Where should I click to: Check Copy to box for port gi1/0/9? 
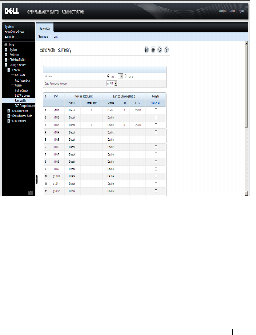pos(155,169)
